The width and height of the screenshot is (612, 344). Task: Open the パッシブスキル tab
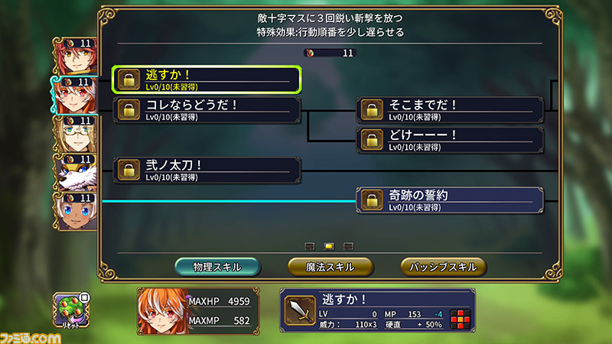(443, 267)
